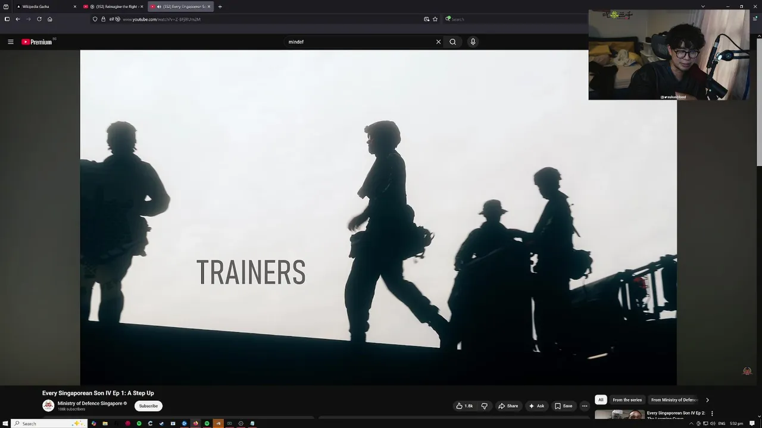The image size is (762, 428).
Task: Open Every Singaporean Son IV Ep 2 thumbnail
Action: pyautogui.click(x=619, y=414)
